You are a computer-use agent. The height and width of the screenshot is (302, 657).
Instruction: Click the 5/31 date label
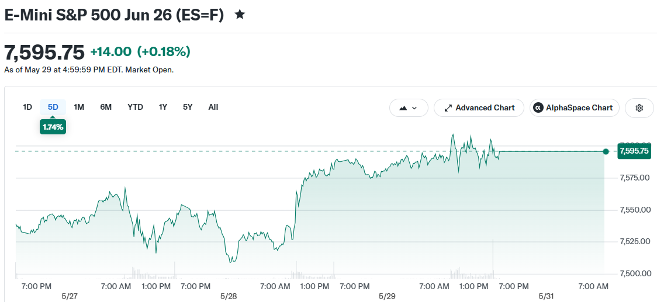[546, 296]
